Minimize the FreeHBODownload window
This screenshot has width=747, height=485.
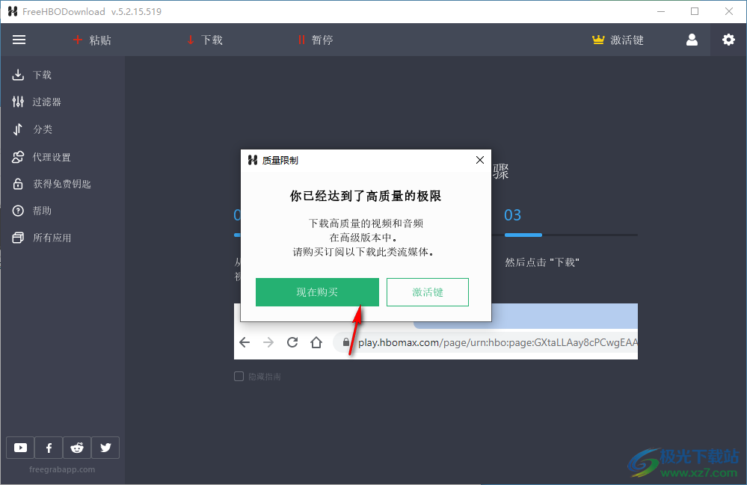pyautogui.click(x=661, y=11)
